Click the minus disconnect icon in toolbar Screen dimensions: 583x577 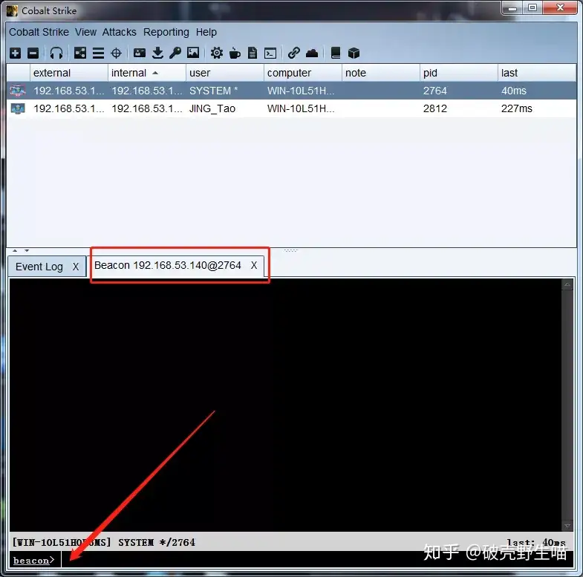[x=33, y=53]
